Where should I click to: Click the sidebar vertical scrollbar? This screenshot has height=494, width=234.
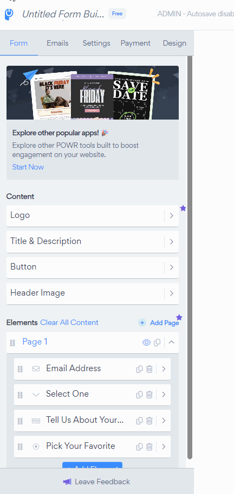(x=190, y=258)
